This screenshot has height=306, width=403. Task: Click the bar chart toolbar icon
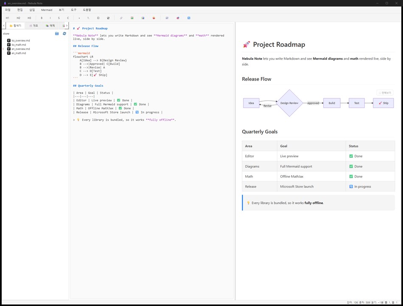[143, 18]
